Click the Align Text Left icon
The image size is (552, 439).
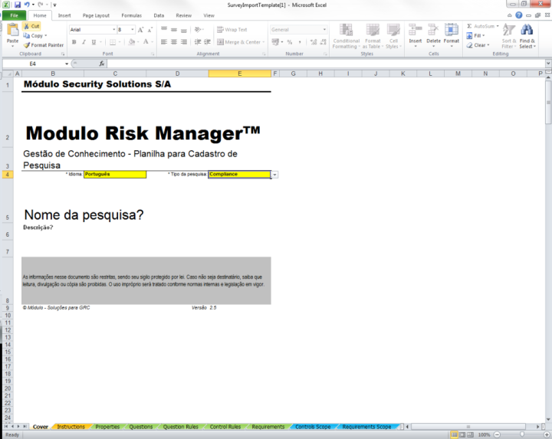tap(164, 42)
